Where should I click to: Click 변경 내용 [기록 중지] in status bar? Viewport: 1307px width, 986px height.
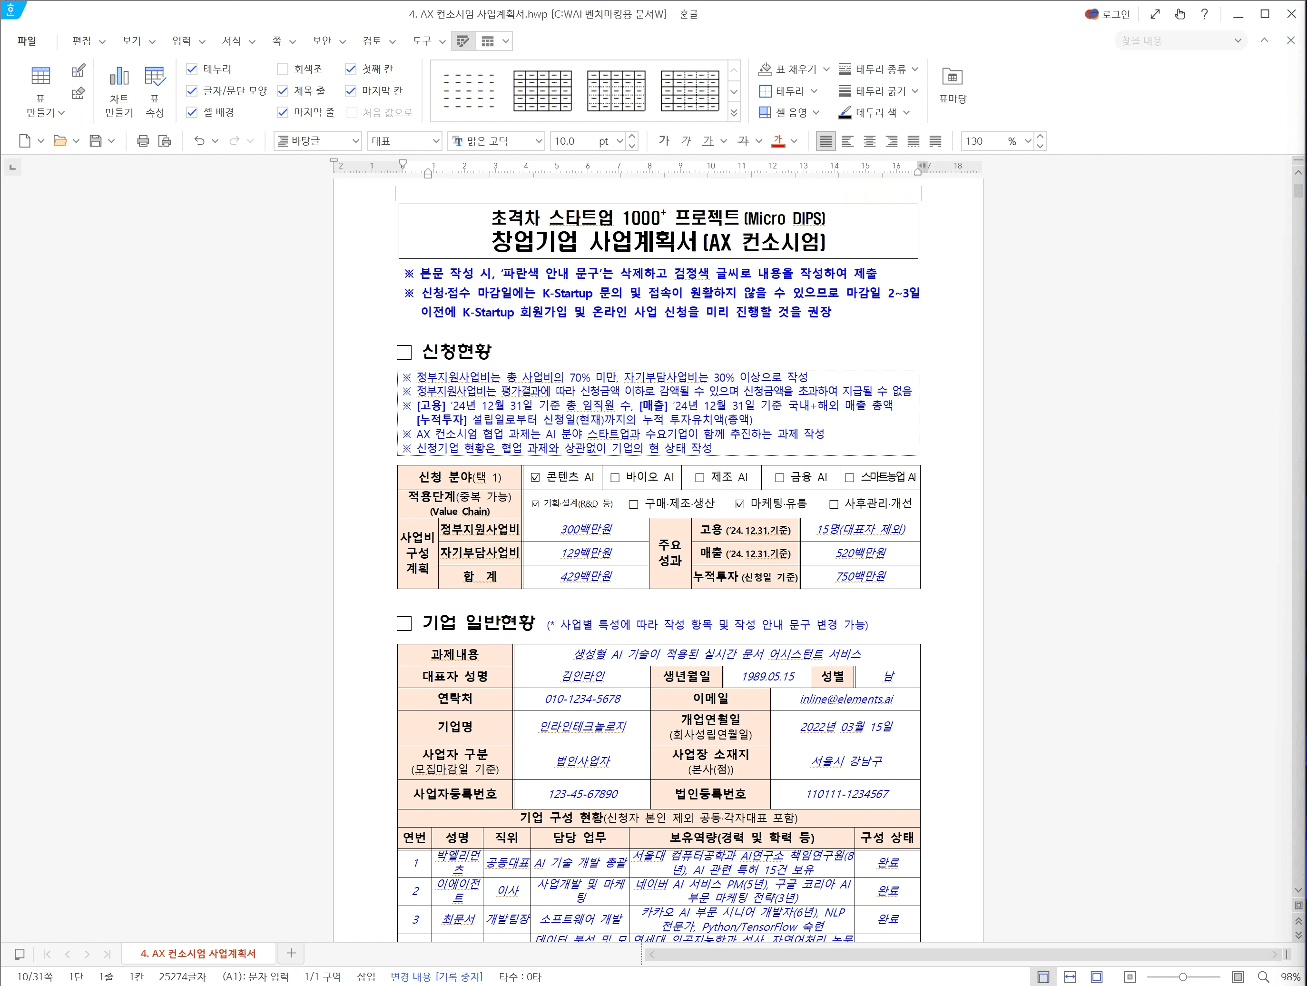pos(437,976)
